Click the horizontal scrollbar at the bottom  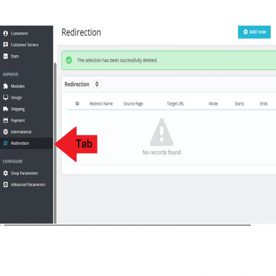[x=128, y=225]
